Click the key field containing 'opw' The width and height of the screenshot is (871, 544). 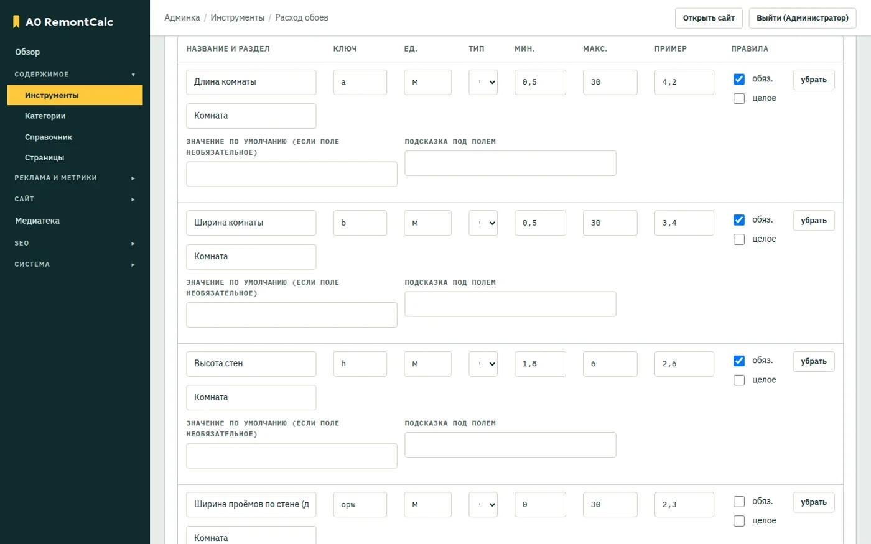coord(360,505)
